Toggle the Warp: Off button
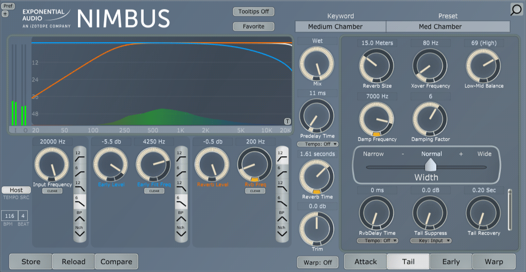The image size is (526, 272). [x=317, y=262]
